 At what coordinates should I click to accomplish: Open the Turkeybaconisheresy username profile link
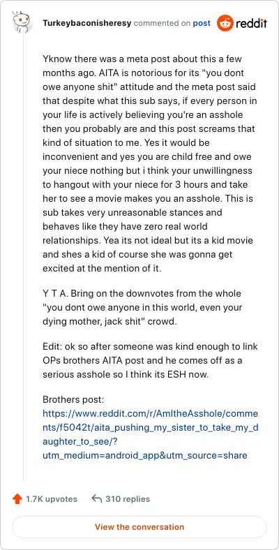tap(87, 24)
